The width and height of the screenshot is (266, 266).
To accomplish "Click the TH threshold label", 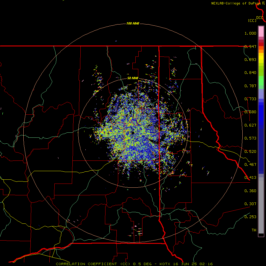I will tap(254, 230).
